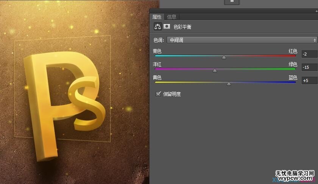Click the 蓝色 label
Image resolution: width=318 pixels, height=184 pixels.
293,77
